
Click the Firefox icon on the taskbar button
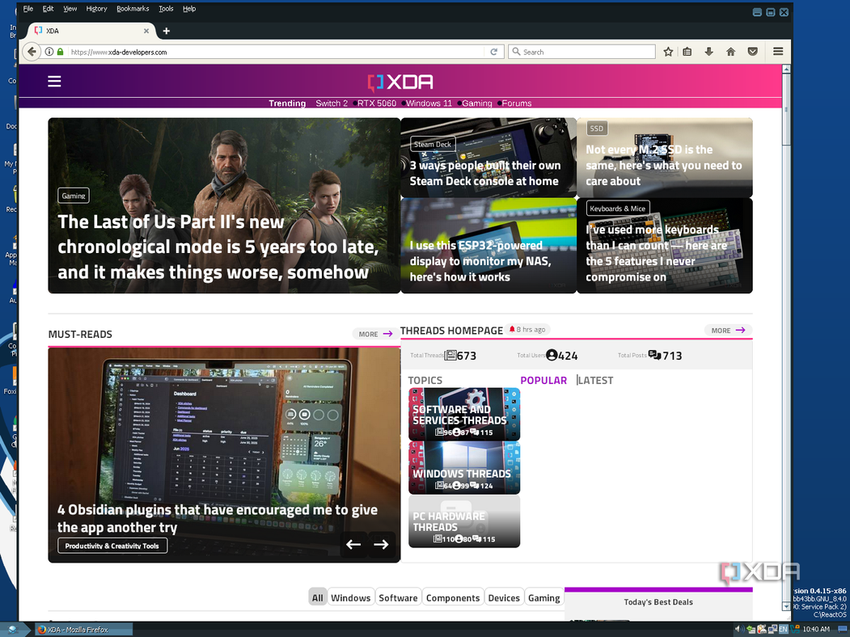42,630
